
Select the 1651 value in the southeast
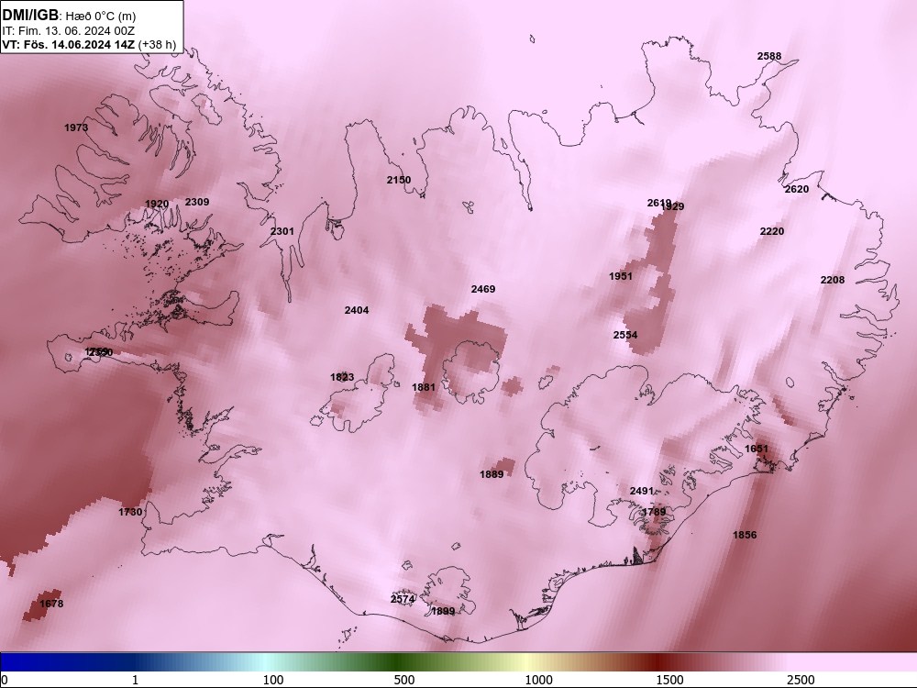[x=757, y=449]
